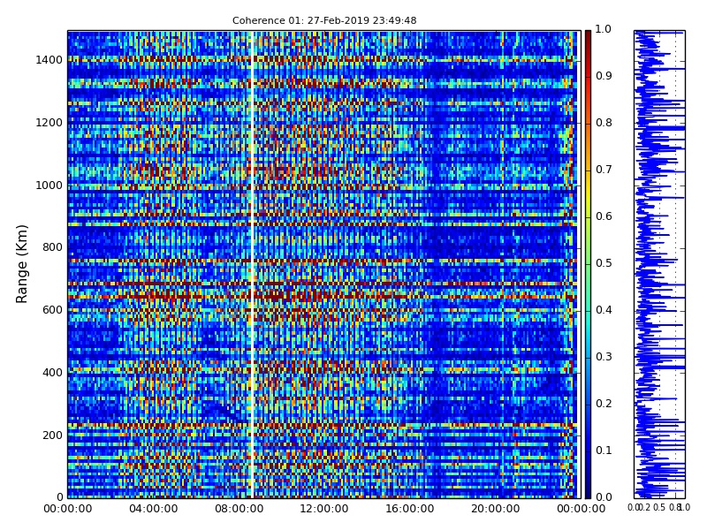The height and width of the screenshot is (530, 707).
Task: Click the colorbar 1.0 label
Action: pos(604,29)
